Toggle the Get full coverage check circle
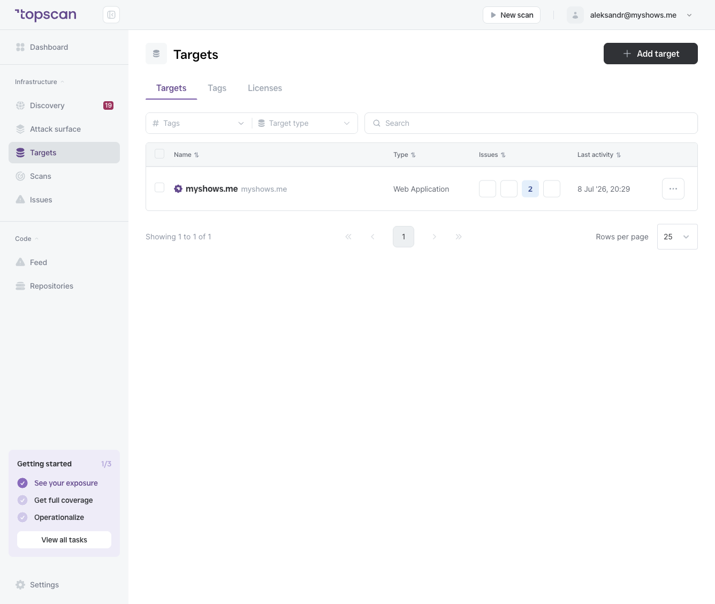The width and height of the screenshot is (715, 604). click(22, 500)
